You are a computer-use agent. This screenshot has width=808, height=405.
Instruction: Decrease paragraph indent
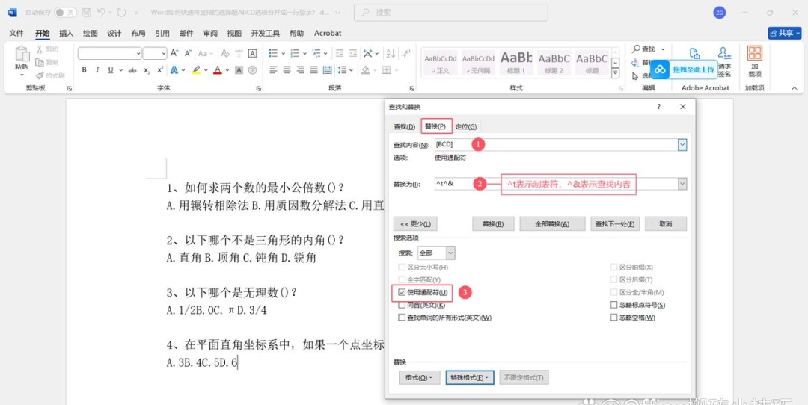(340, 53)
